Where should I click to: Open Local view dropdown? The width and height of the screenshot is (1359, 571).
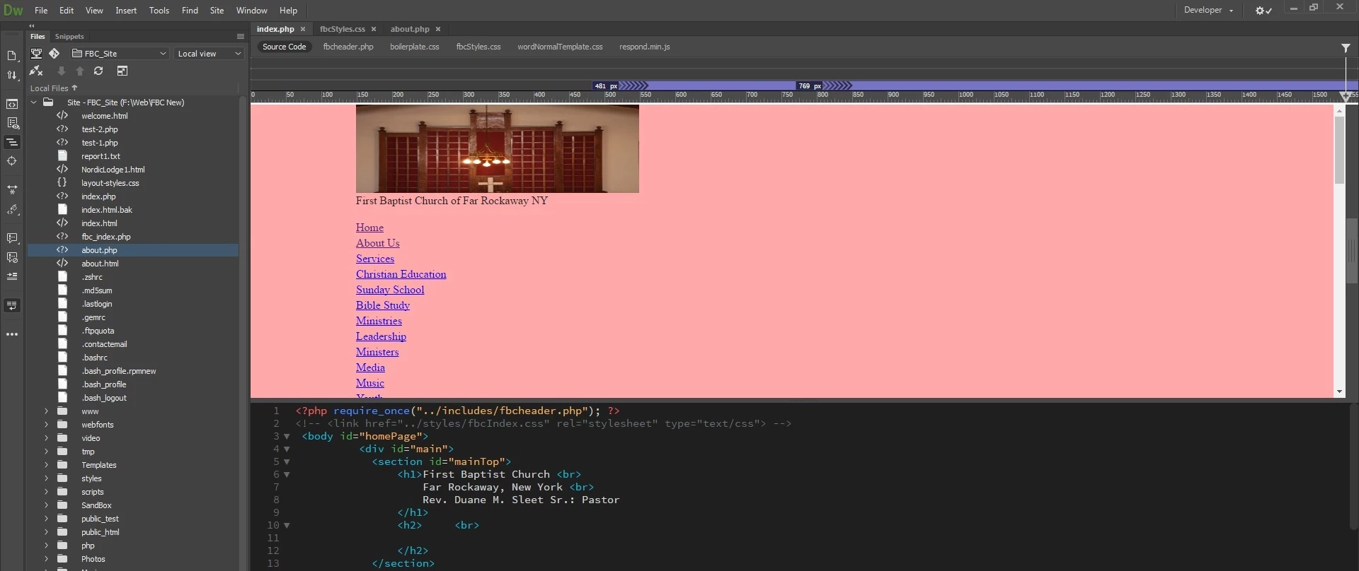[x=210, y=54]
